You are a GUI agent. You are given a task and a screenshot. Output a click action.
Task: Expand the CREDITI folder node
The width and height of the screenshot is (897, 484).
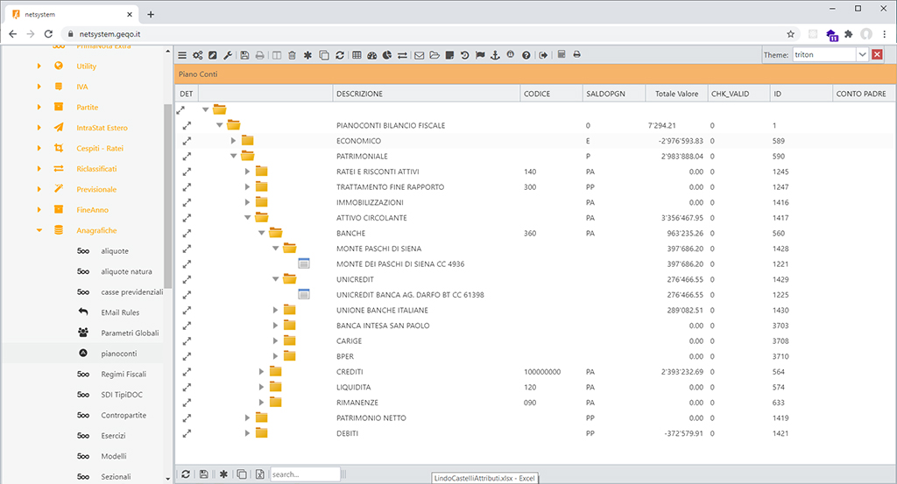(x=262, y=372)
